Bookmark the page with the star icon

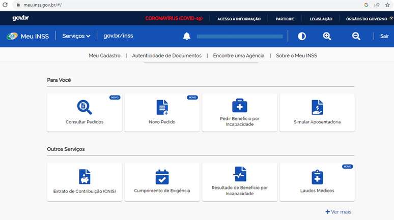click(387, 5)
